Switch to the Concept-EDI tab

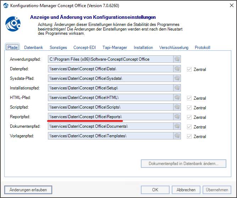(x=84, y=48)
